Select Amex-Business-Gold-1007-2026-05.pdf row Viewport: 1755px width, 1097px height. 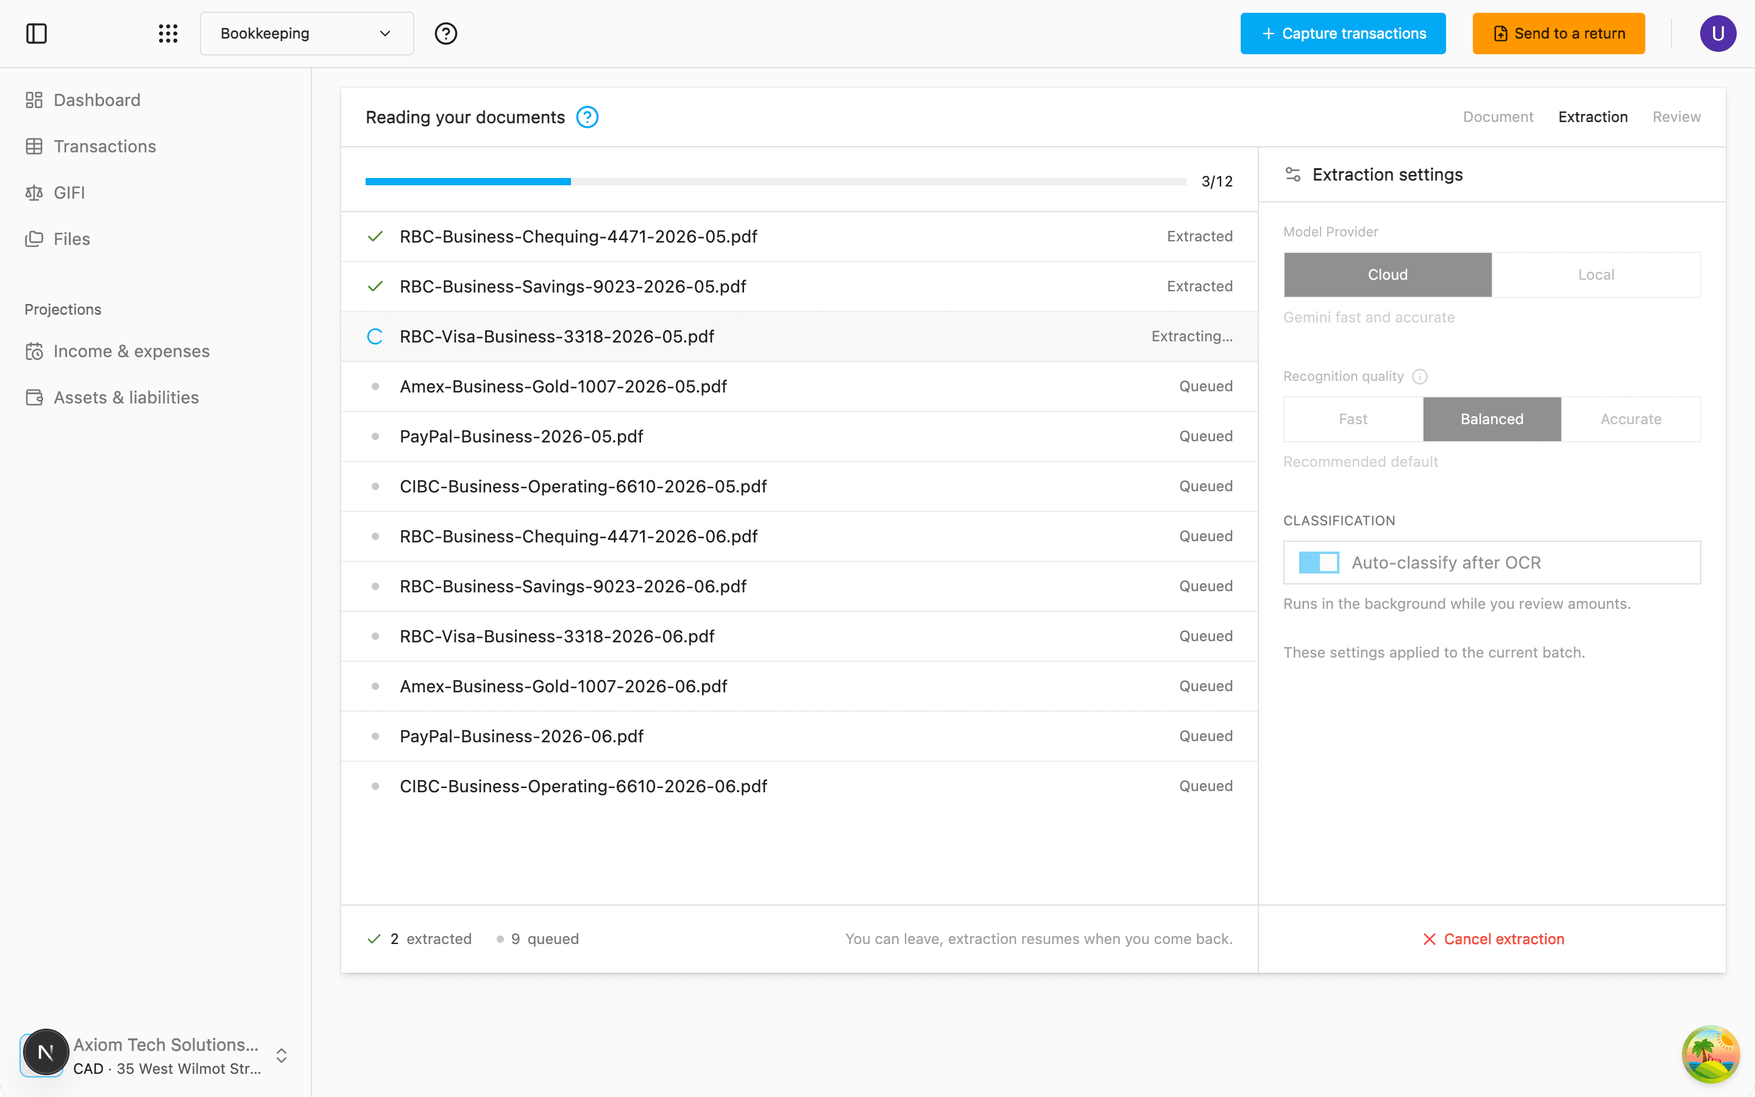799,387
